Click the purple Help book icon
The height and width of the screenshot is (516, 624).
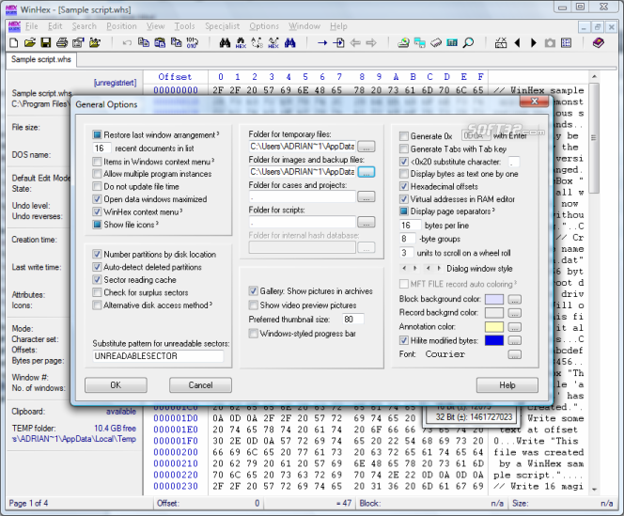(598, 42)
